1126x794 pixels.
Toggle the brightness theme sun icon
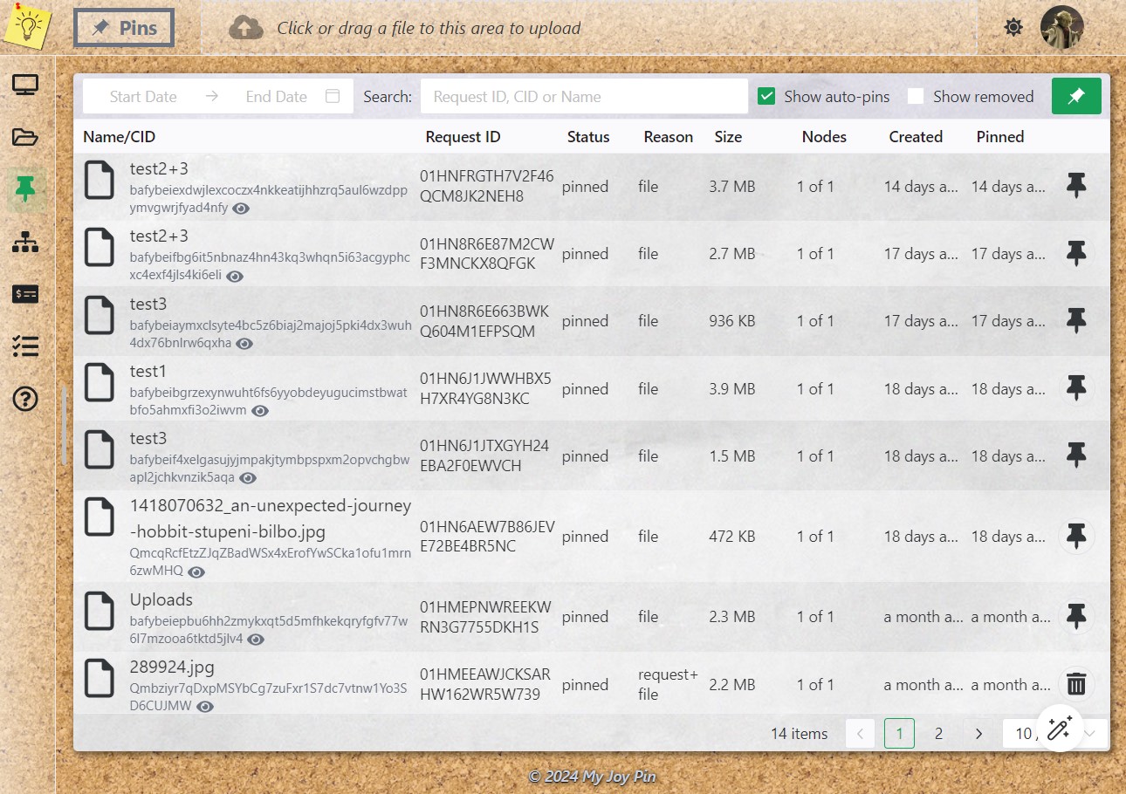[x=1013, y=28]
